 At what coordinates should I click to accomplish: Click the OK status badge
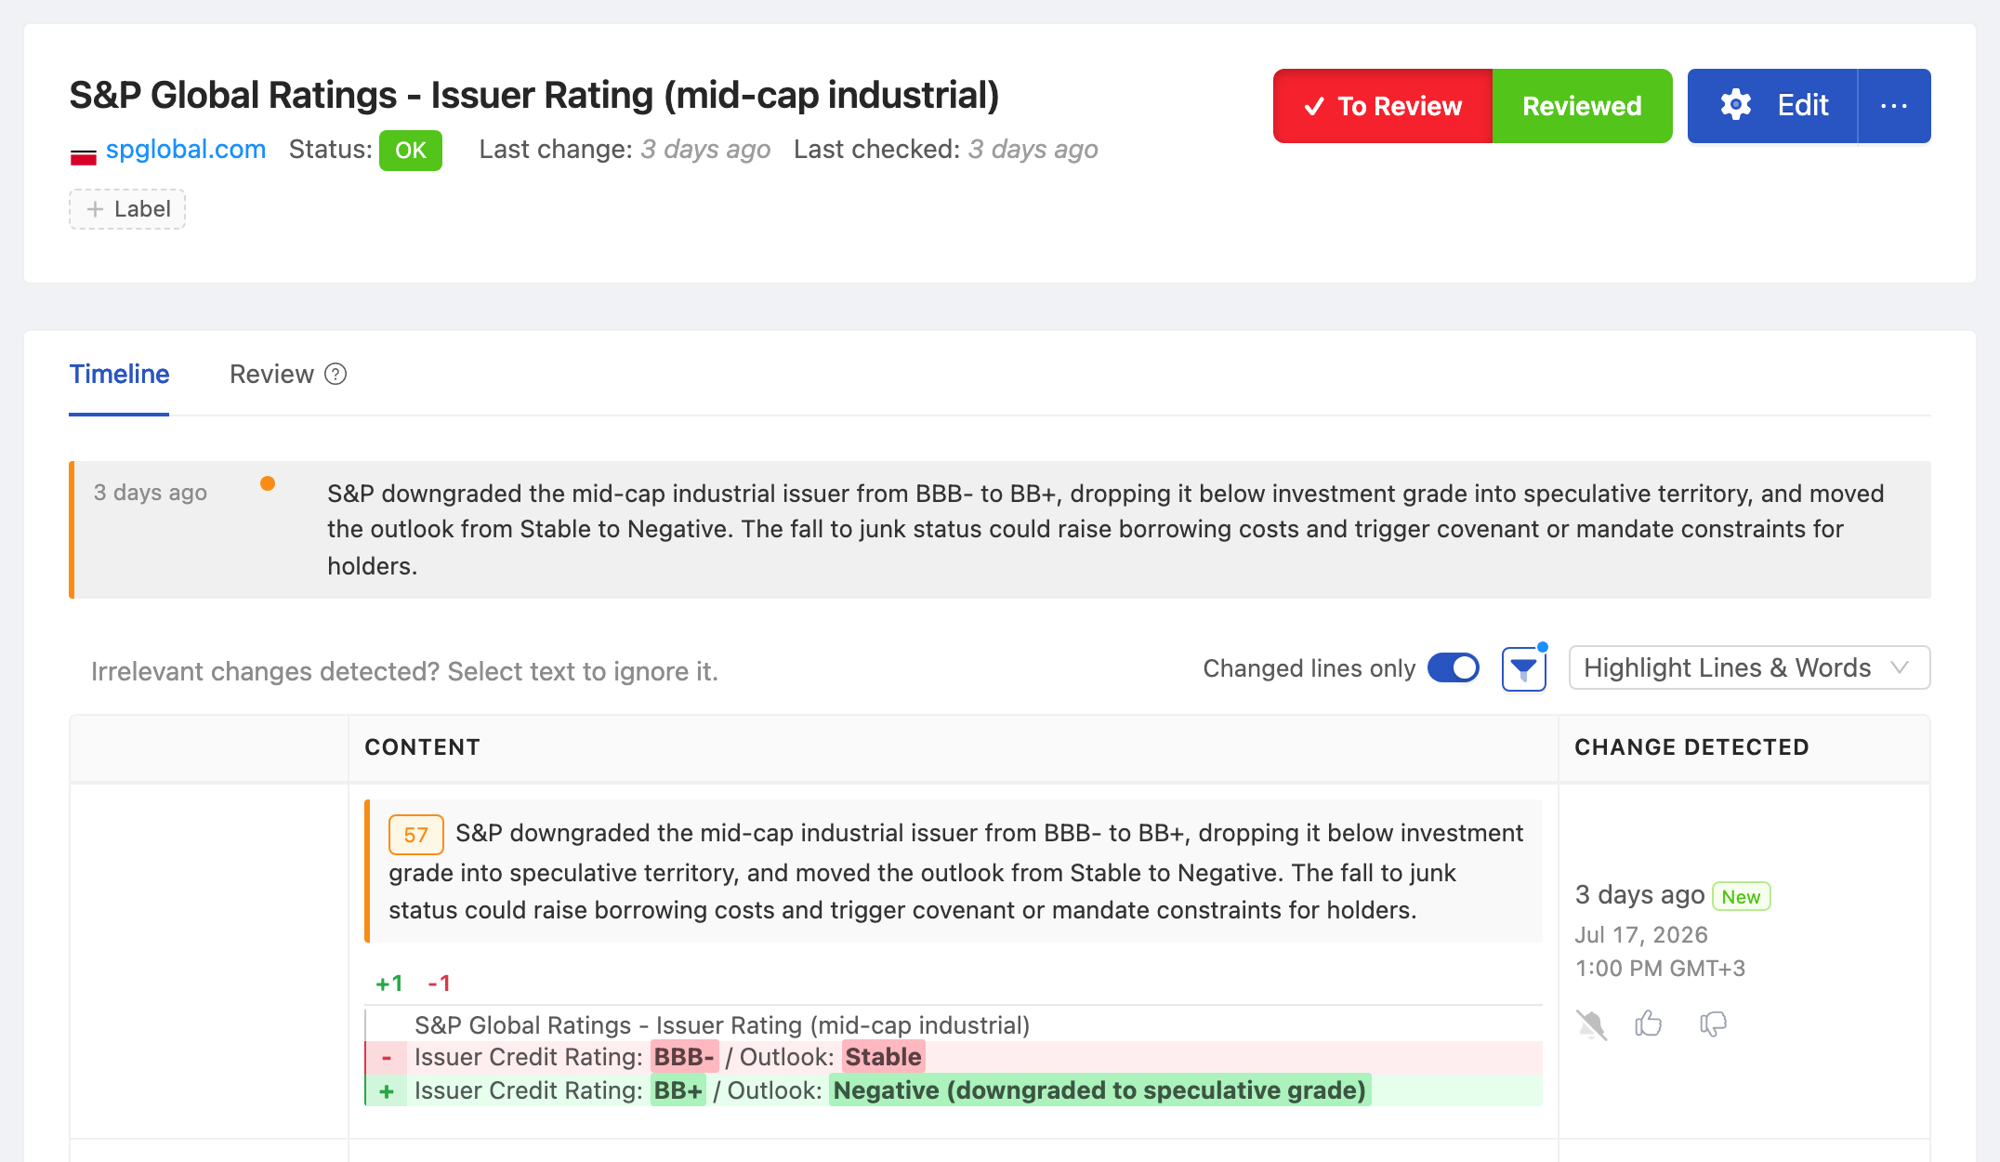[x=411, y=151]
